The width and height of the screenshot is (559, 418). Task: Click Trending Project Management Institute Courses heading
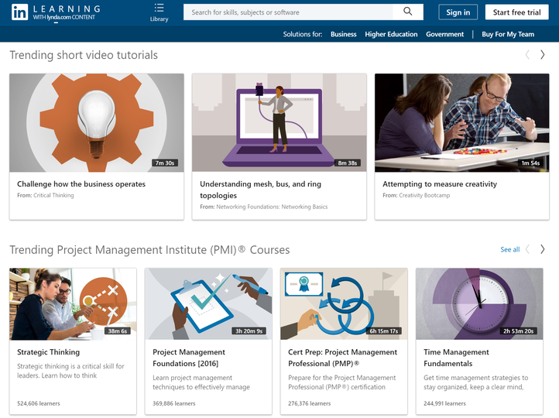(149, 249)
